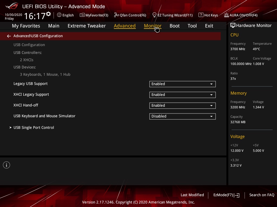Open Qfan Control fan icon
The image size is (277, 207).
(116, 15)
